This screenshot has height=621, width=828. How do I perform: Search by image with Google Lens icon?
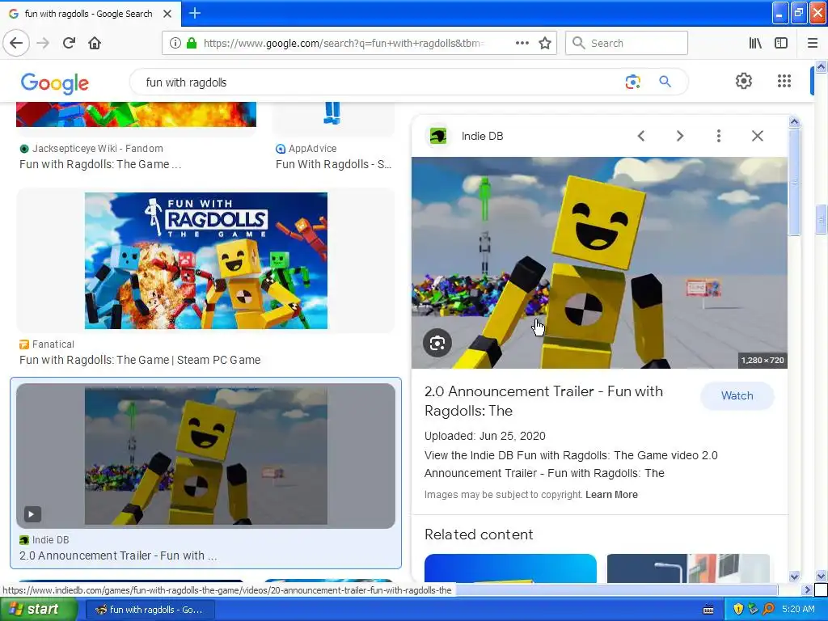point(632,82)
